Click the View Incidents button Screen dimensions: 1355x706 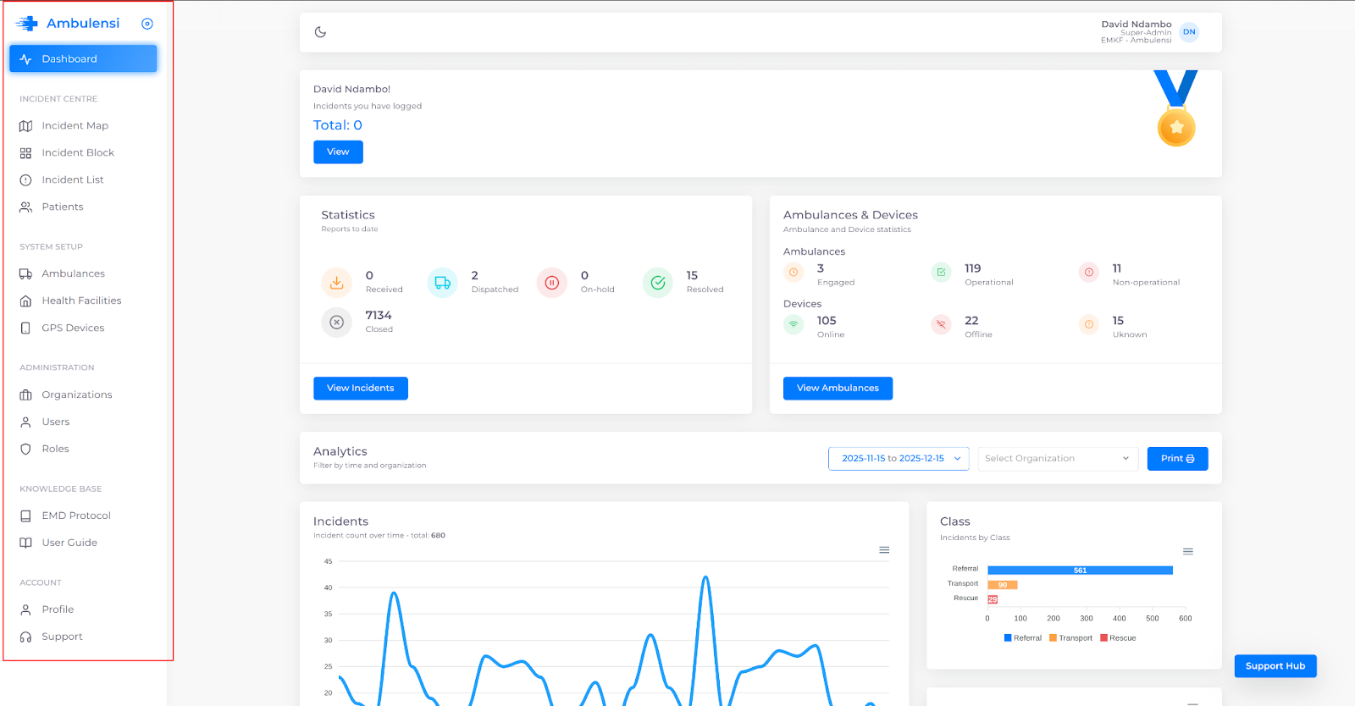click(361, 389)
